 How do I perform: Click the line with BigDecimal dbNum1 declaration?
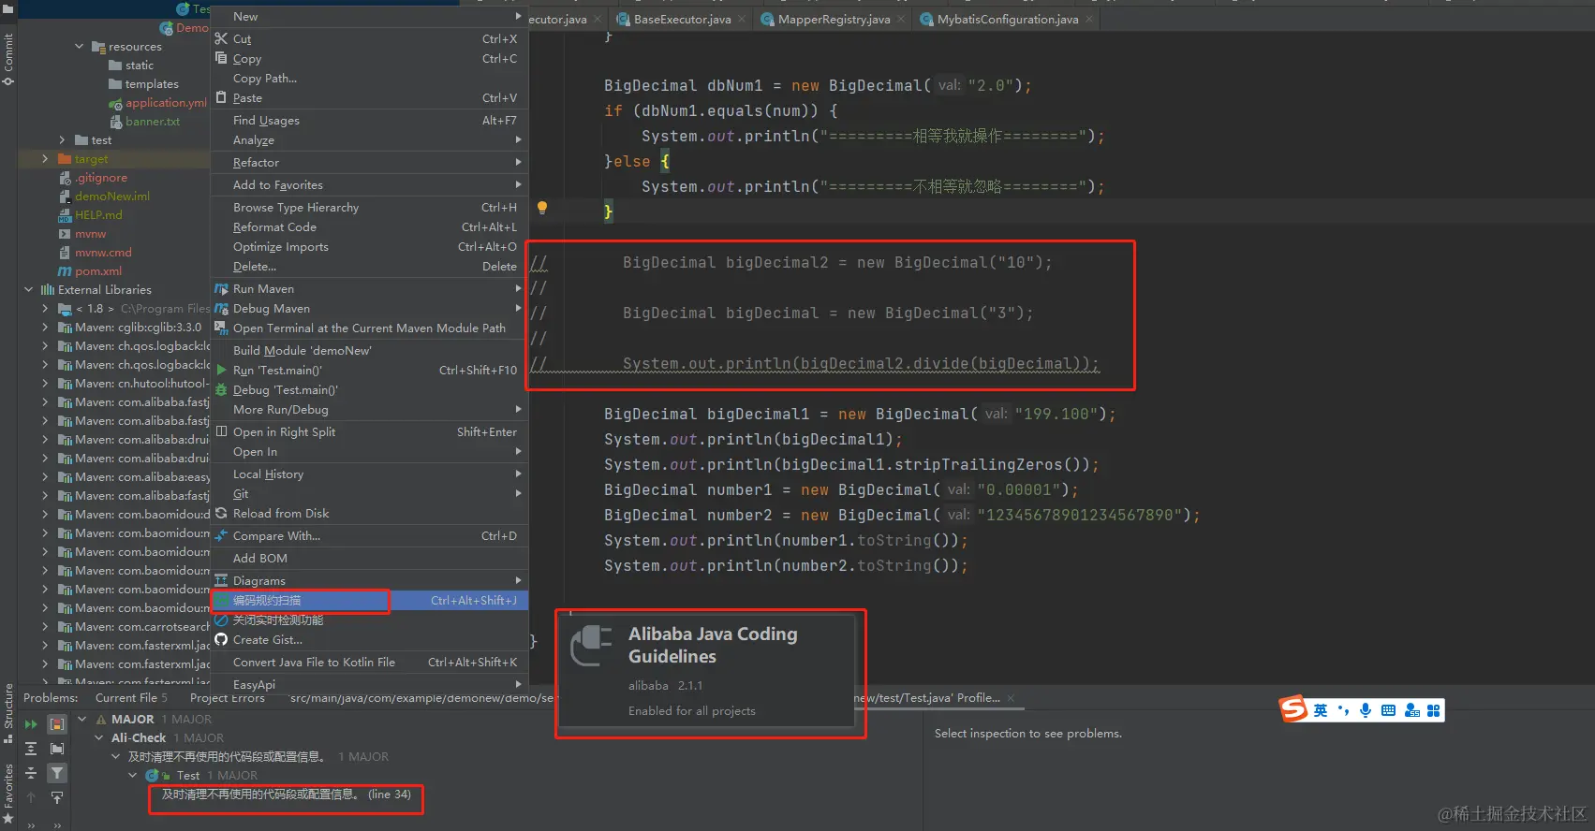click(x=818, y=85)
